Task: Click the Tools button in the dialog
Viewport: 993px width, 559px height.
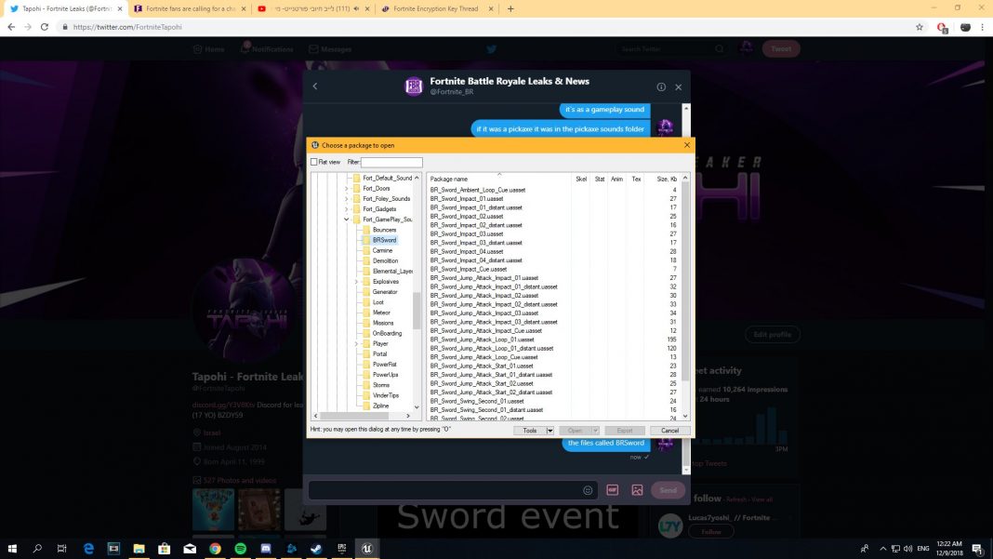Action: tap(529, 431)
